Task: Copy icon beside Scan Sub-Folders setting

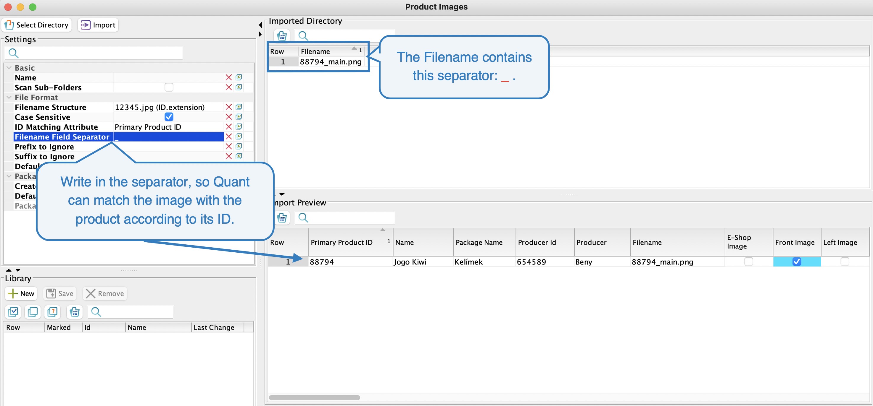Action: tap(239, 88)
